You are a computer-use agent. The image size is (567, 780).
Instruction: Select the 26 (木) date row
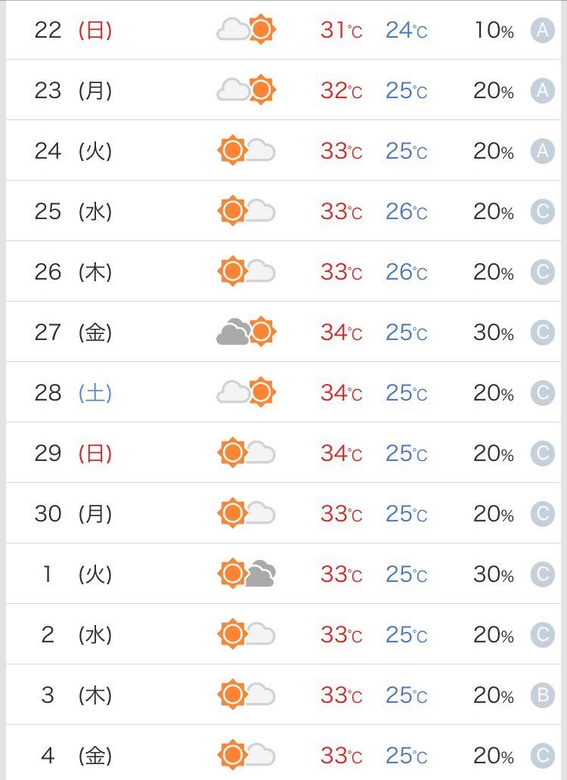[283, 271]
